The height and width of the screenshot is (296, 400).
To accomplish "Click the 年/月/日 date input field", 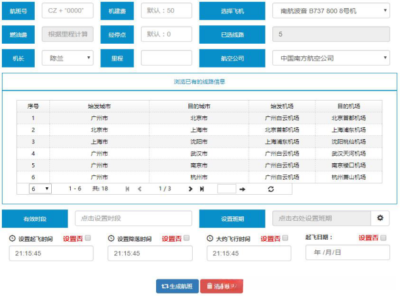I will click(348, 252).
